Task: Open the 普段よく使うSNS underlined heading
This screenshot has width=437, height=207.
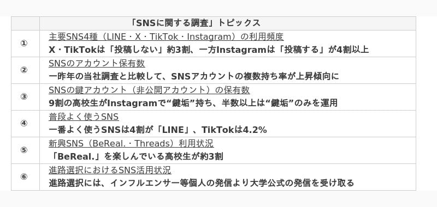Action: pyautogui.click(x=84, y=117)
